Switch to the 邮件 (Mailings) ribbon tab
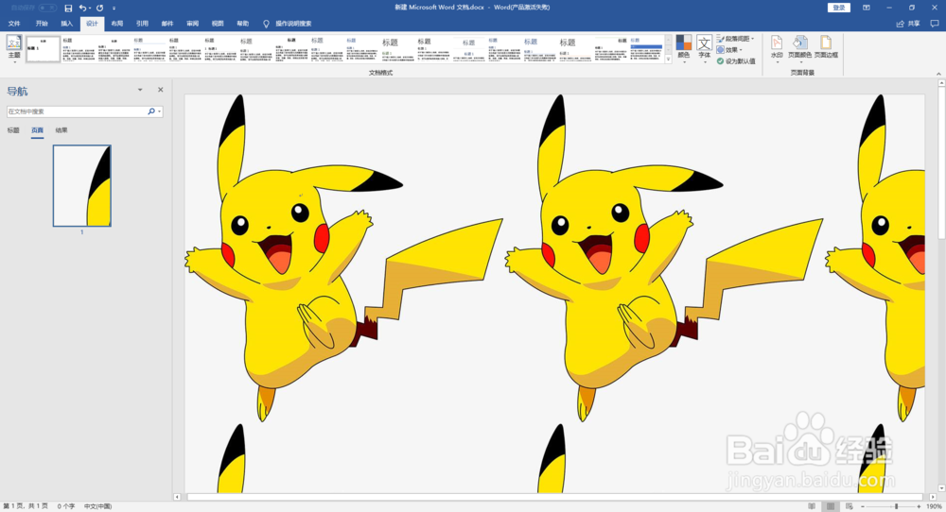 pos(167,24)
